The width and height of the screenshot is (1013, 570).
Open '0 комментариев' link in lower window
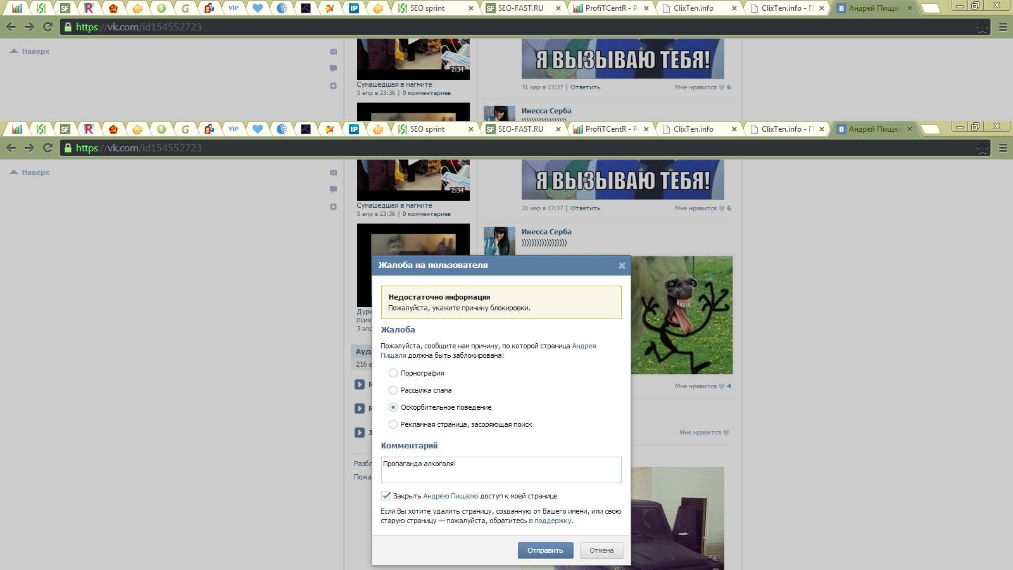coord(427,214)
